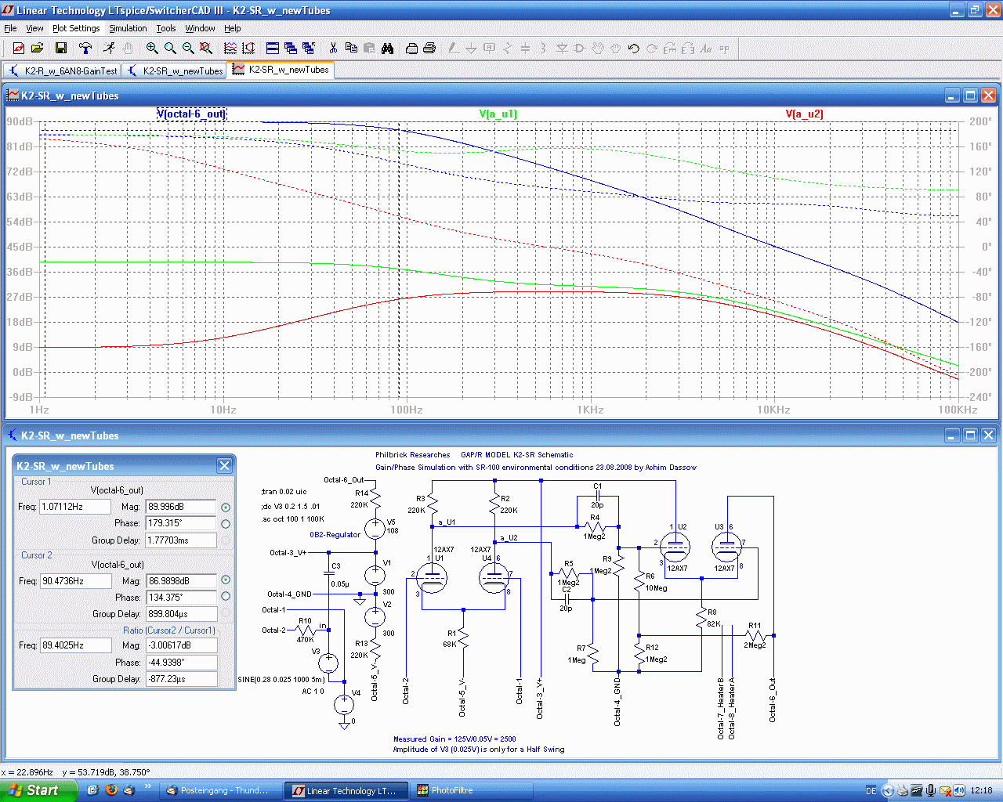Click the Cut scissors icon
The height and width of the screenshot is (802, 1003).
(333, 49)
